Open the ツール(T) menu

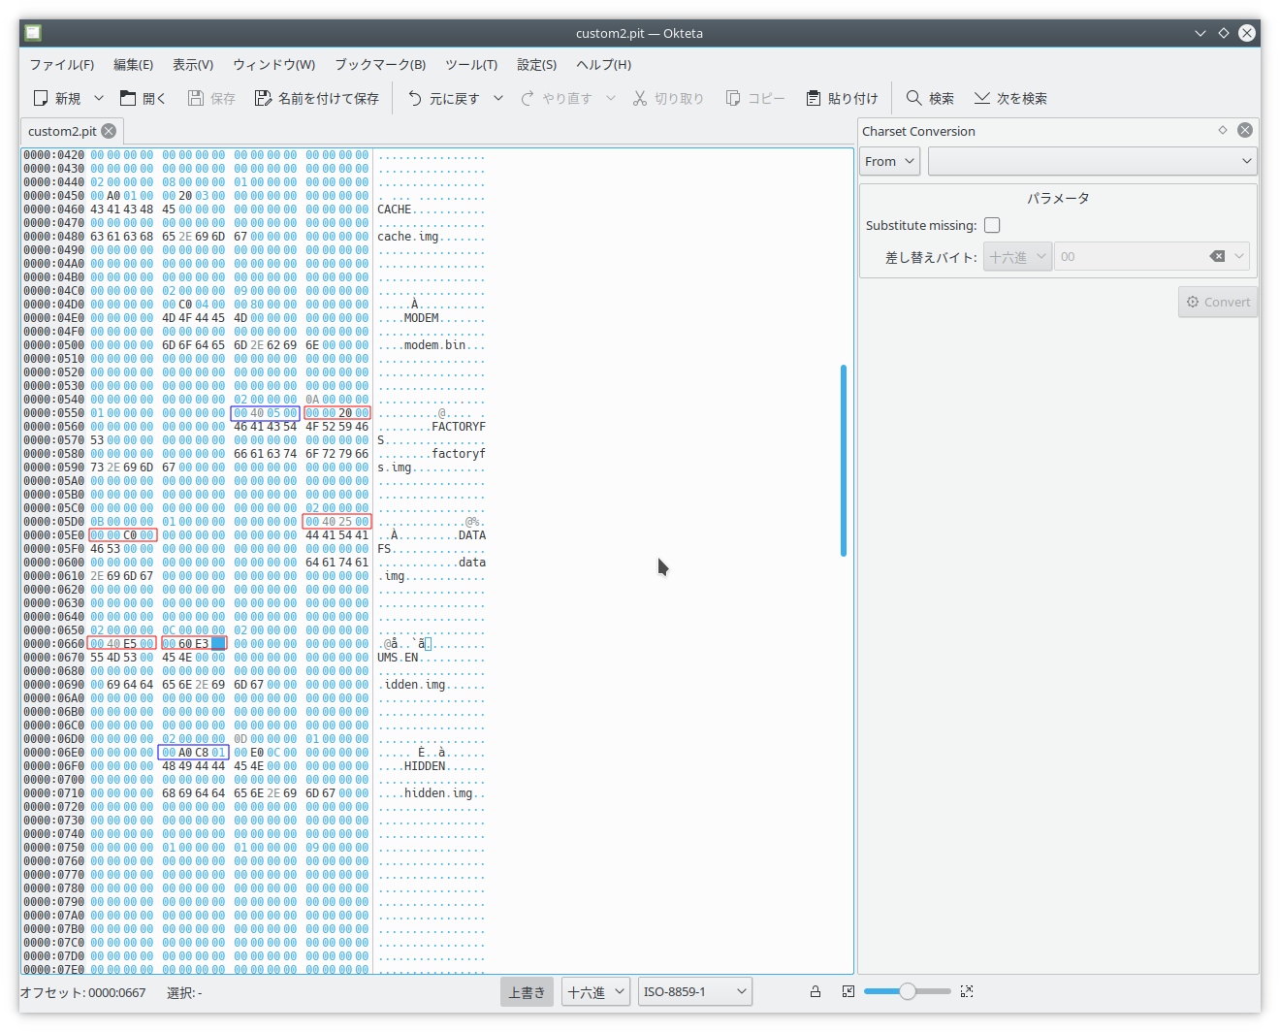[x=471, y=64]
